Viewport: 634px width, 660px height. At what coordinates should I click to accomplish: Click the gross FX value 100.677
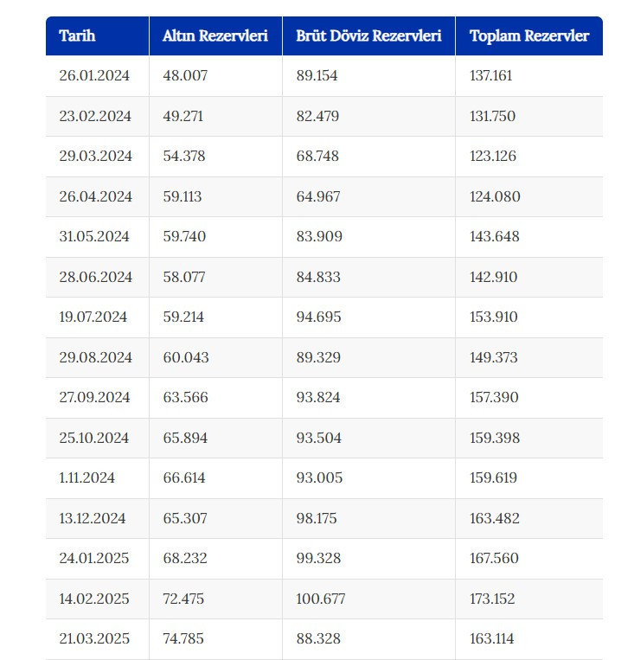[321, 599]
